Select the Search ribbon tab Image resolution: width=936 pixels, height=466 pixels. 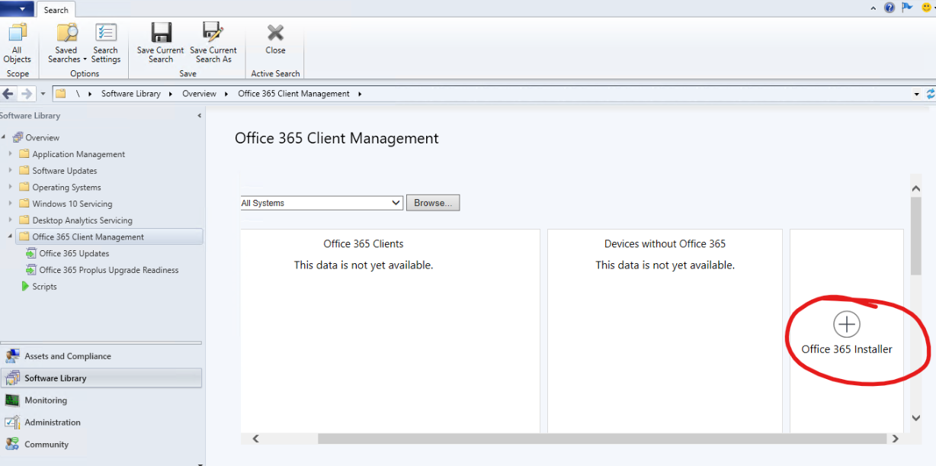(x=56, y=10)
